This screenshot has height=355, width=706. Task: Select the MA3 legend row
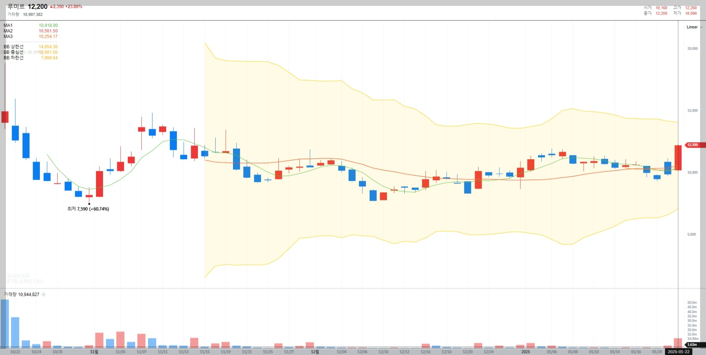click(30, 36)
